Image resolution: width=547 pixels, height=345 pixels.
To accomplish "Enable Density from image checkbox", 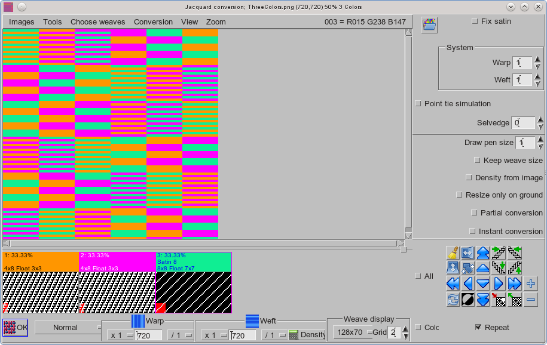I will pos(469,178).
